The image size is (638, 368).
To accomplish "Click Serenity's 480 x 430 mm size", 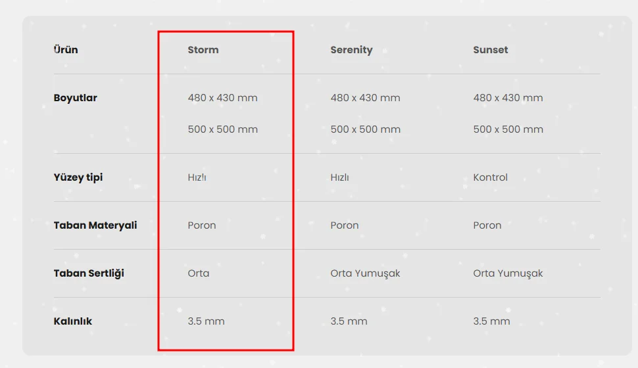I will tap(365, 98).
